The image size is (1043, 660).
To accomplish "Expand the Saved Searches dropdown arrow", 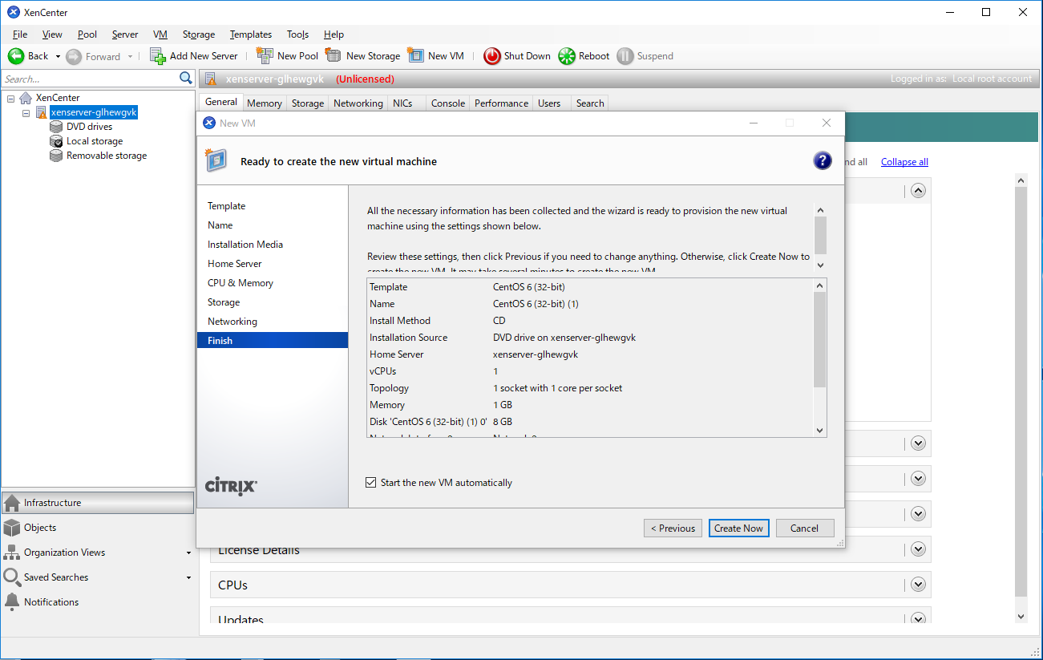I will click(x=188, y=578).
